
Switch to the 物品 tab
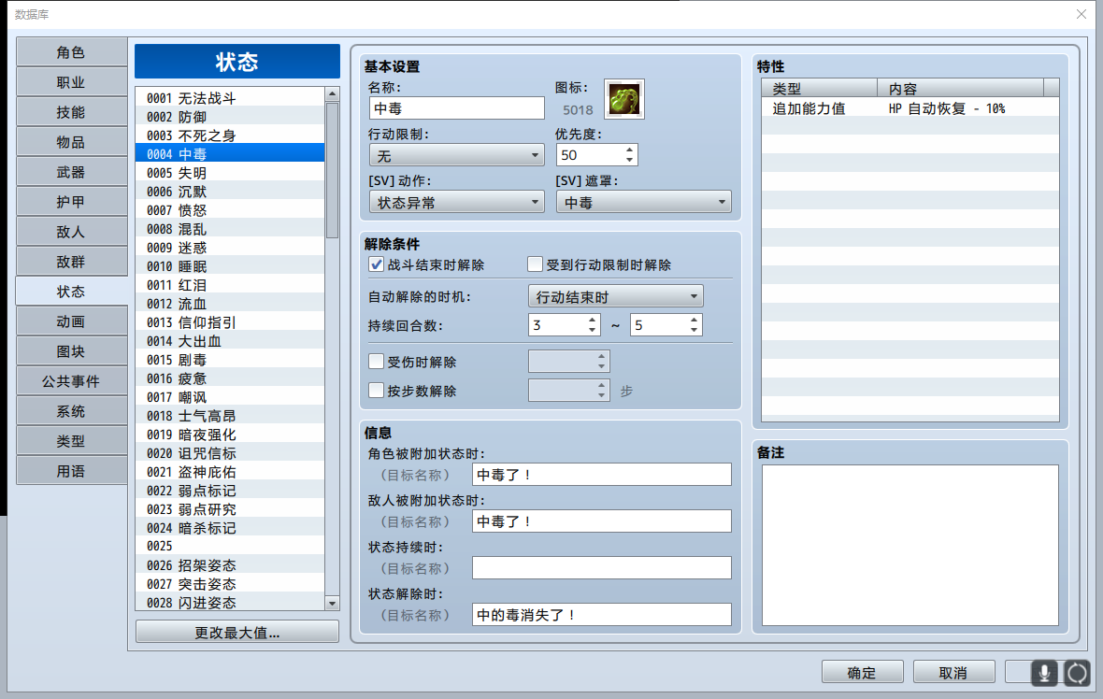click(x=71, y=142)
